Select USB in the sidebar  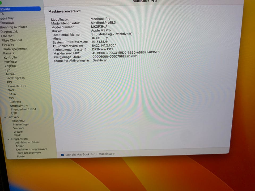14,113
